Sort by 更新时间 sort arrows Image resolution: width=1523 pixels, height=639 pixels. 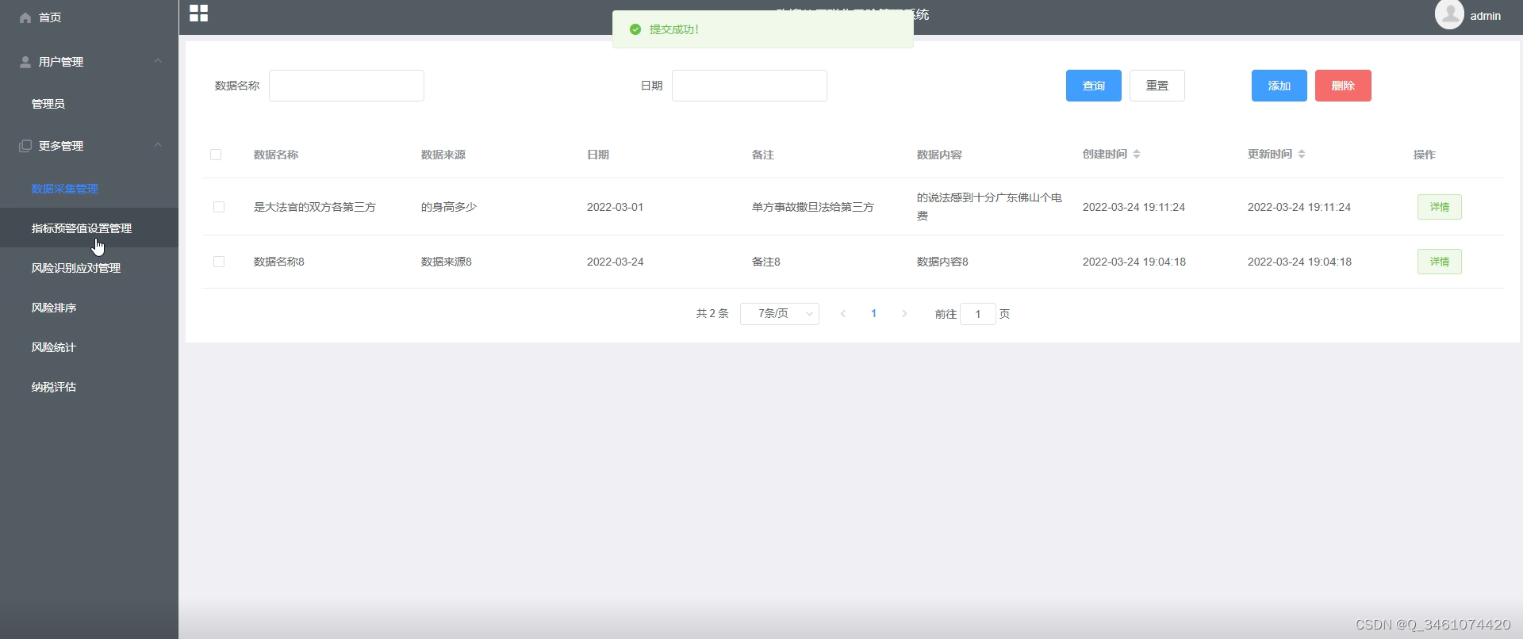pos(1302,154)
